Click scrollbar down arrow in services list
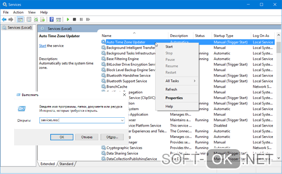Screen dimensions: 282x174 278,158
